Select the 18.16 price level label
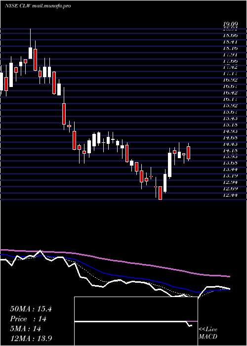The image size is (247, 346). (231, 48)
